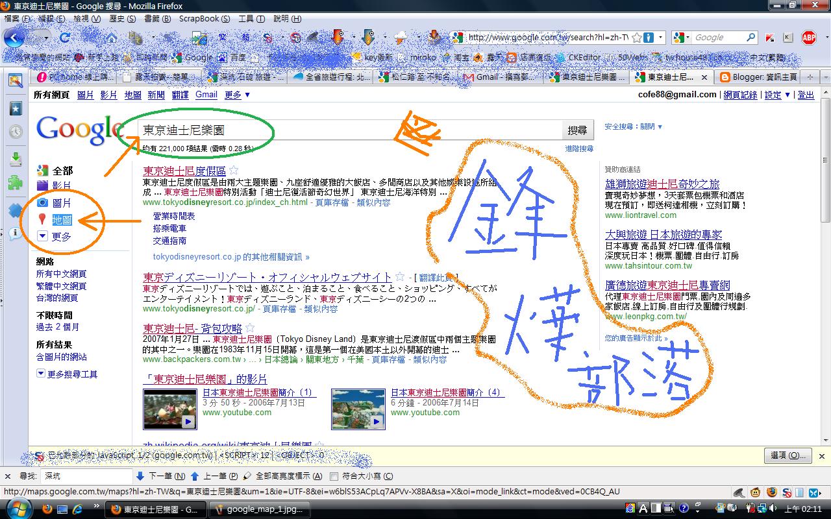The width and height of the screenshot is (831, 519).
Task: Select the 全部 search filter
Action: (x=55, y=171)
